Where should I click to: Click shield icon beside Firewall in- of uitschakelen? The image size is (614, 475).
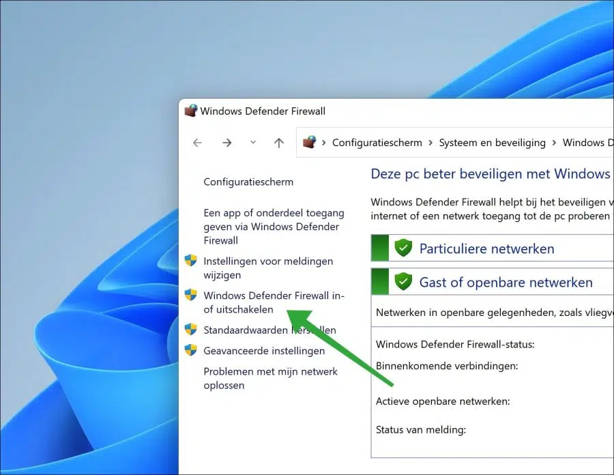coord(191,294)
